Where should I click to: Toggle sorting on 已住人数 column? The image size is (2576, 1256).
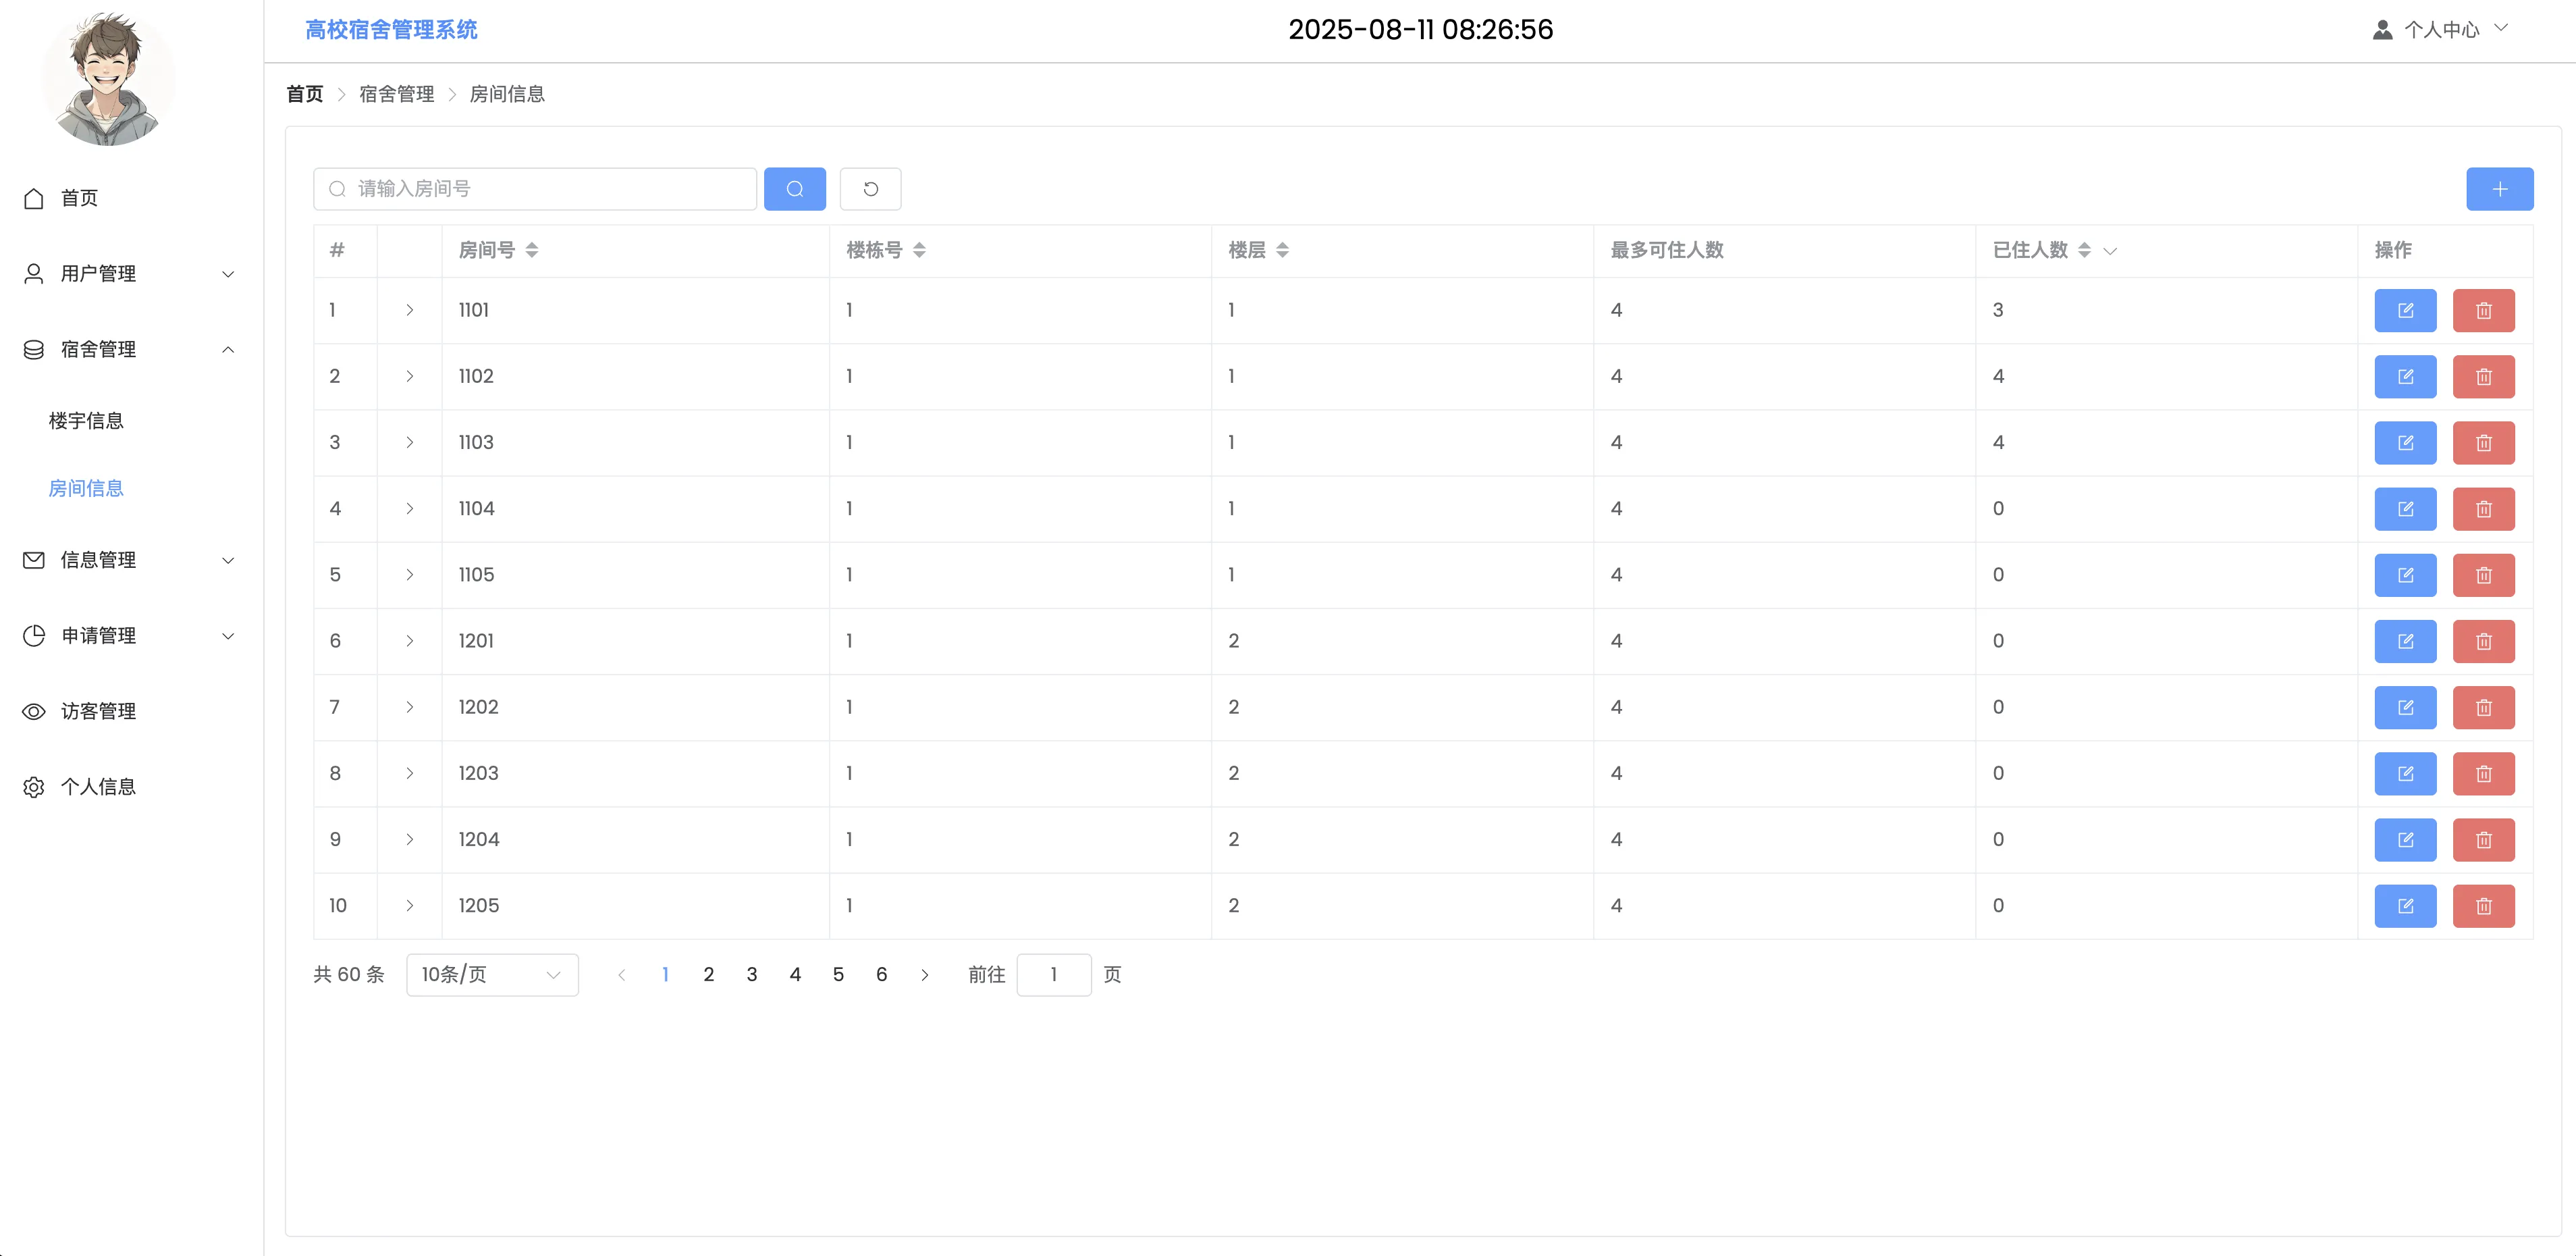tap(2084, 250)
